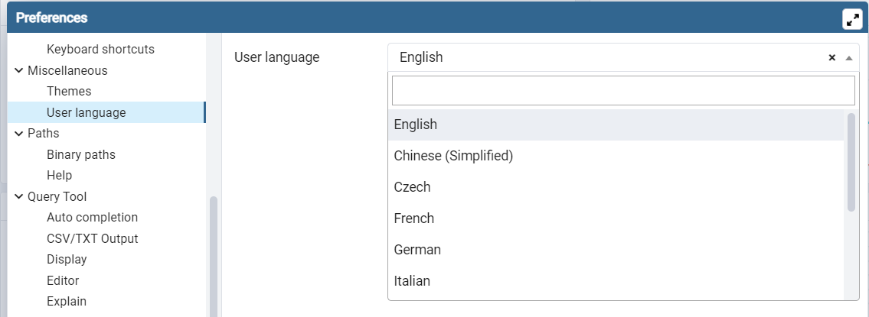This screenshot has width=869, height=317.
Task: Select German as user language
Action: pyautogui.click(x=616, y=250)
